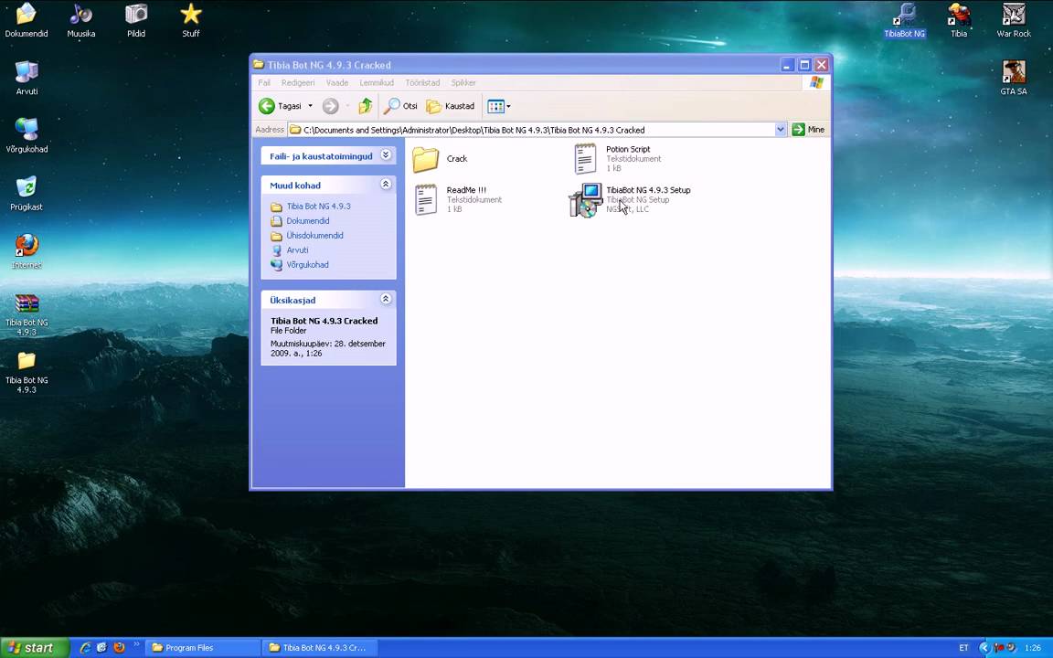Select the Stuff star desktop icon

click(191, 20)
